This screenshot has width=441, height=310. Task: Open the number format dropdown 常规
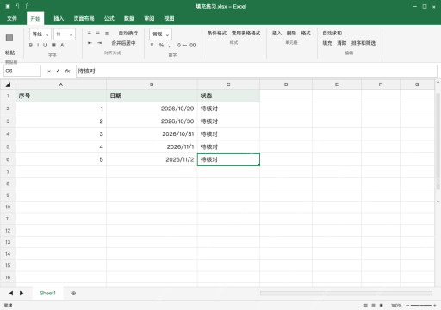click(x=160, y=34)
